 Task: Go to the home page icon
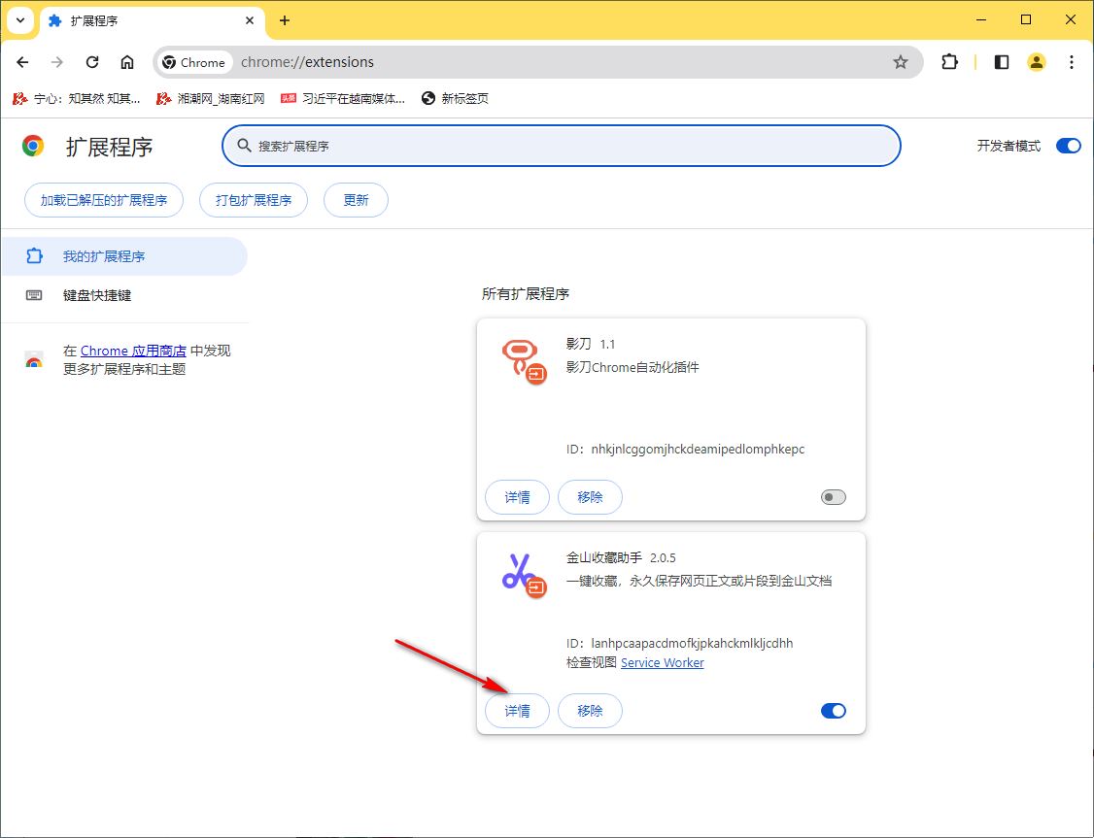pos(127,62)
